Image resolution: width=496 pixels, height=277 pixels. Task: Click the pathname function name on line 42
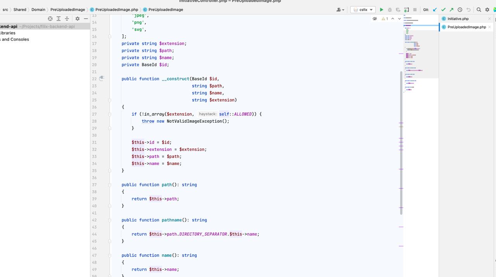tap(172, 220)
